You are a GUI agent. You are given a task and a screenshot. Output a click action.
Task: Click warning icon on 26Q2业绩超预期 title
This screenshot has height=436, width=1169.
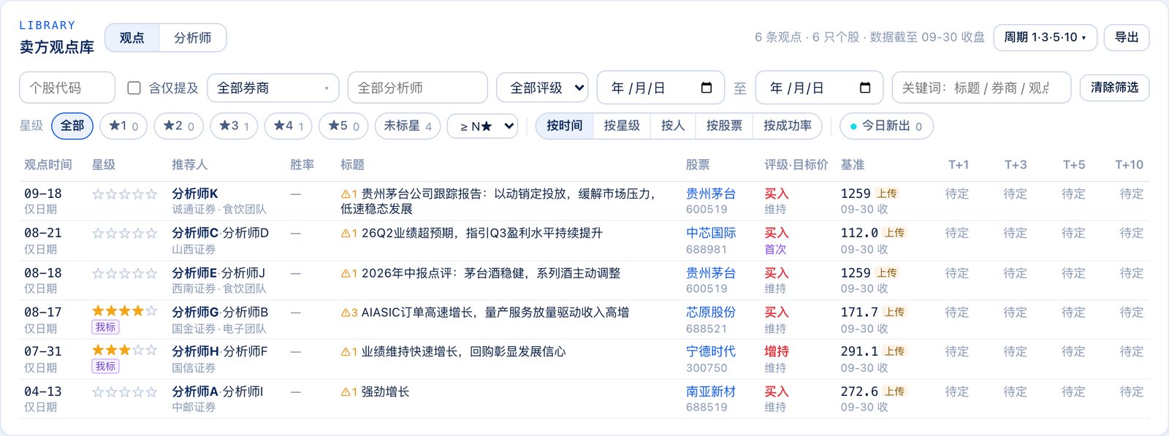pos(346,234)
